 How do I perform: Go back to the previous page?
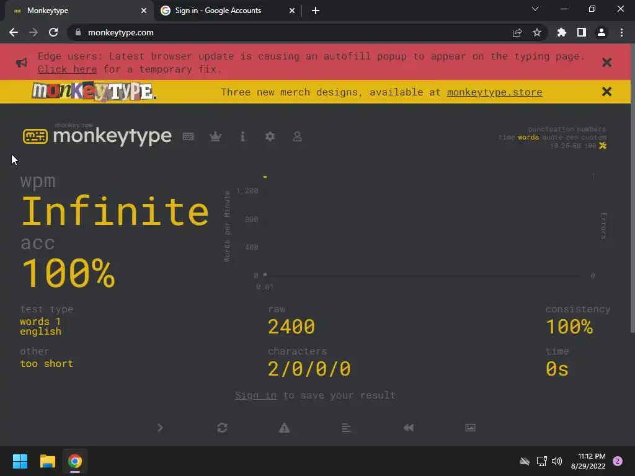coord(14,32)
